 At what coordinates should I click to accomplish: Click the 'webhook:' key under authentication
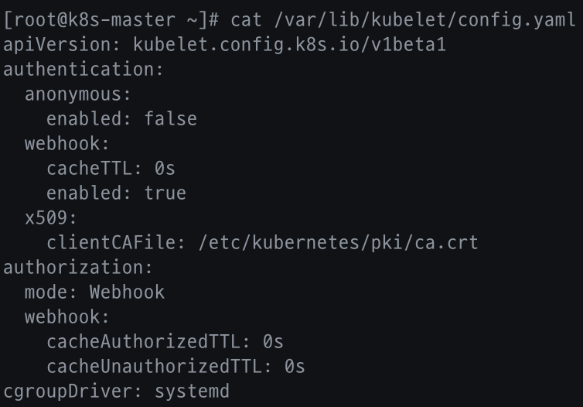pyautogui.click(x=67, y=144)
